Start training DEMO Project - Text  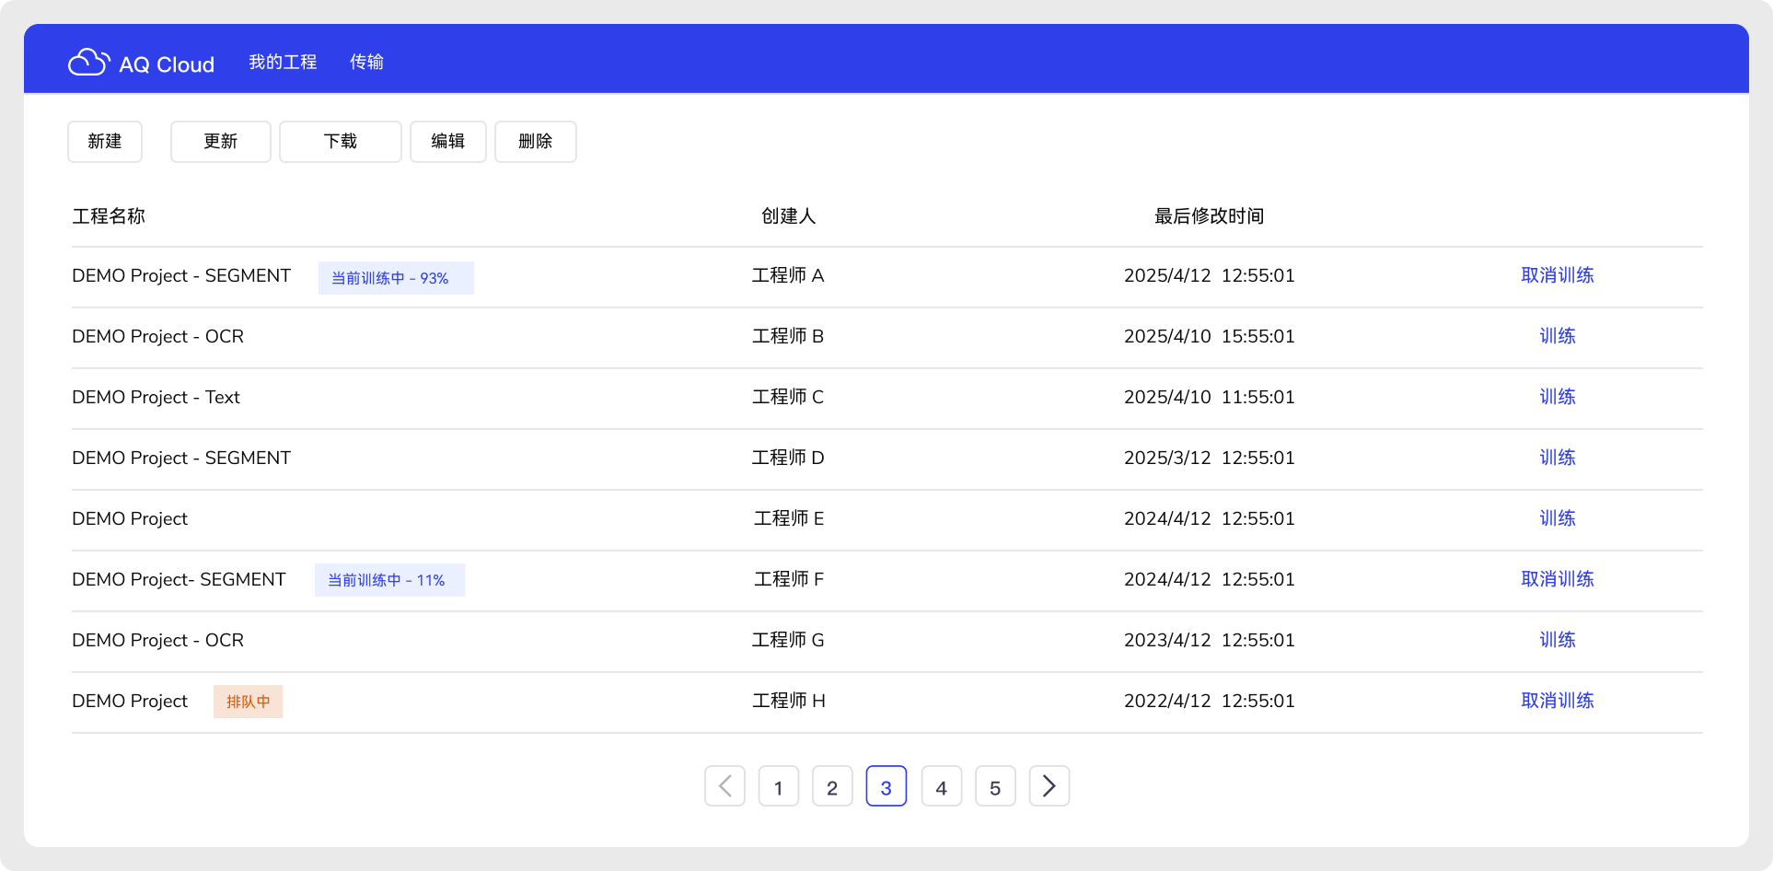pos(1557,397)
